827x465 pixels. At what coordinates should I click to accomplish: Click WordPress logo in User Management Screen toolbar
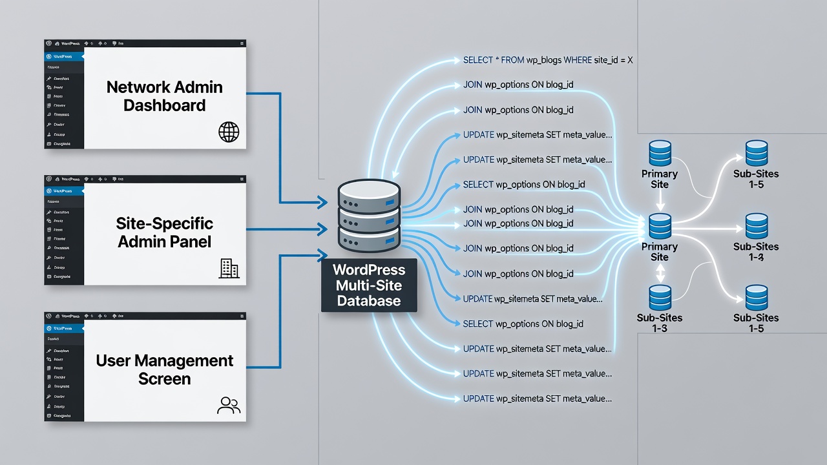pos(48,315)
